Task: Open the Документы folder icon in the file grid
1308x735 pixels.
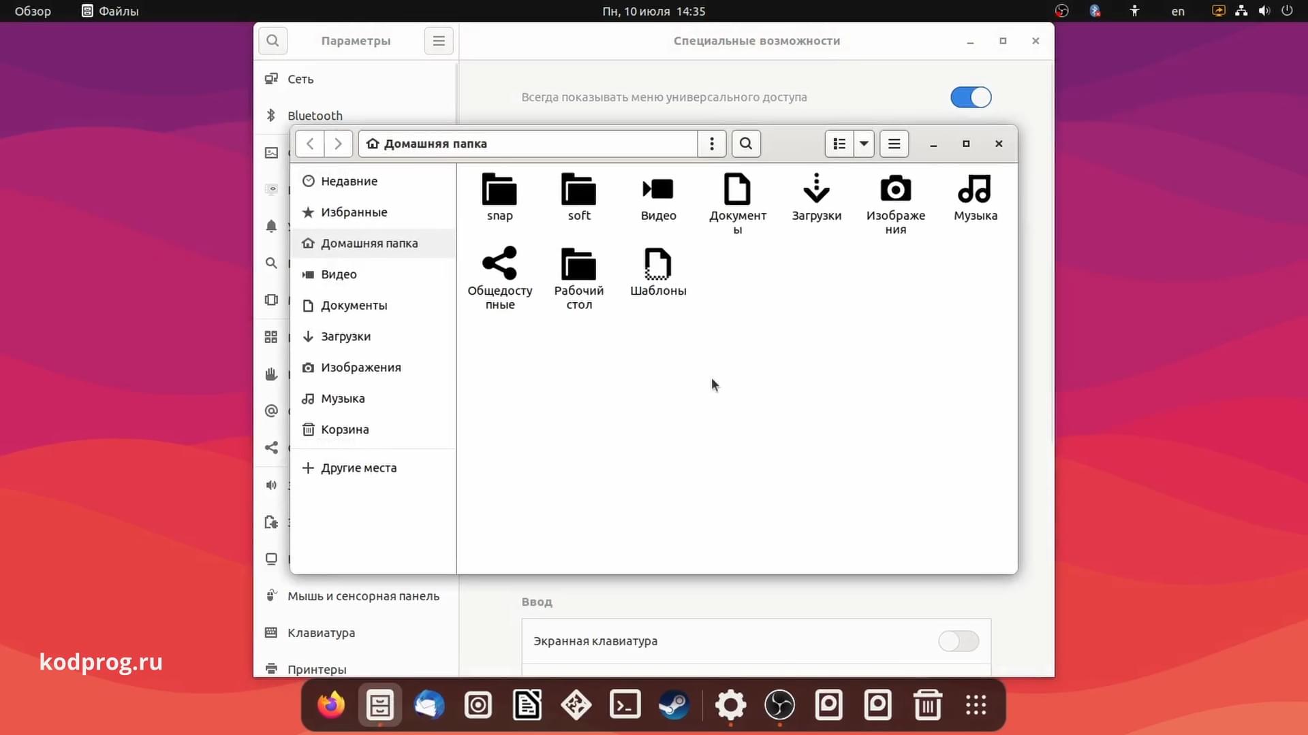Action: coord(737,203)
